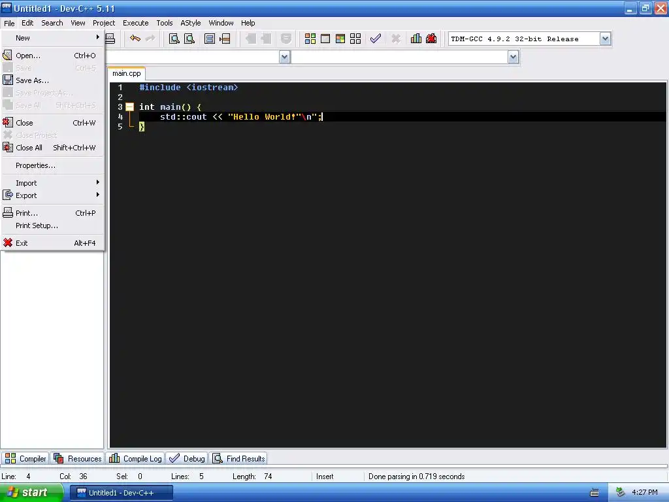Image resolution: width=669 pixels, height=502 pixels.
Task: Click the Rebuild All four-white-squares icon
Action: click(x=355, y=39)
